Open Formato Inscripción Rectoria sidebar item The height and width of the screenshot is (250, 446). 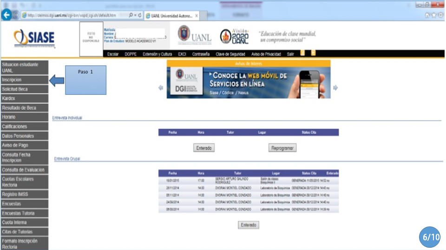click(x=25, y=244)
